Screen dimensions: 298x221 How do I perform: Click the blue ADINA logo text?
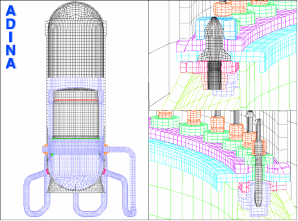[x=11, y=37]
